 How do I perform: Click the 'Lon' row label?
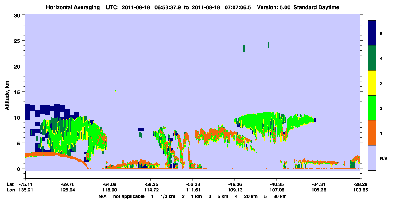click(10, 190)
